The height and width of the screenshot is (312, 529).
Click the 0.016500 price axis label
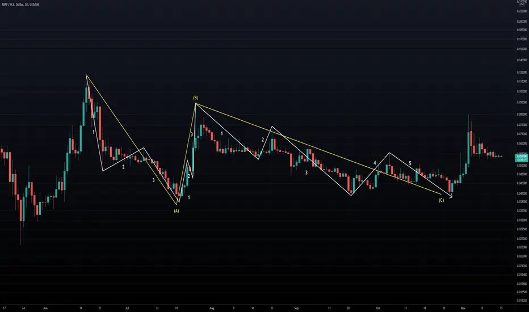[522, 292]
